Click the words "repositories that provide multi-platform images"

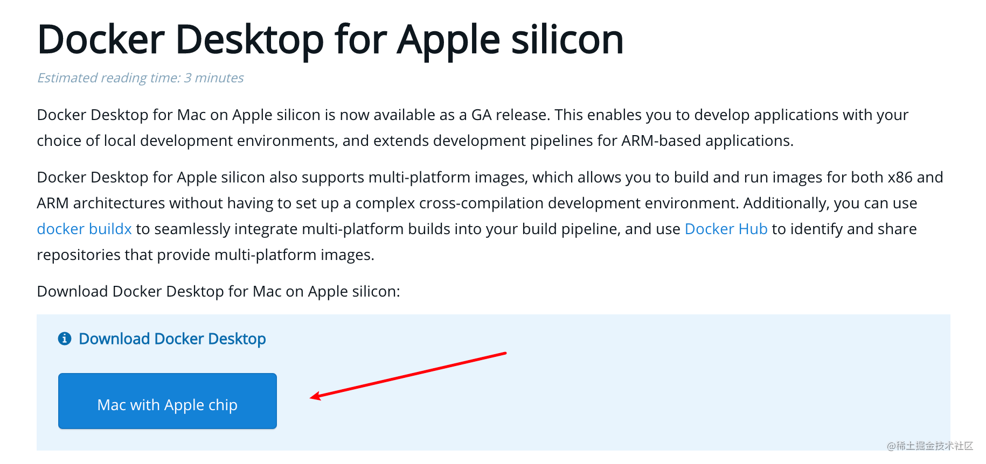point(205,255)
